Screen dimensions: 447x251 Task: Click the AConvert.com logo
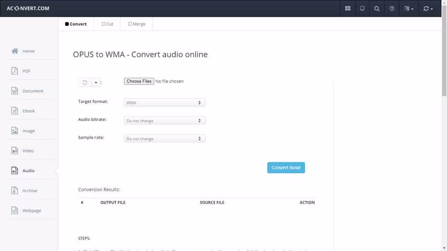click(x=27, y=8)
